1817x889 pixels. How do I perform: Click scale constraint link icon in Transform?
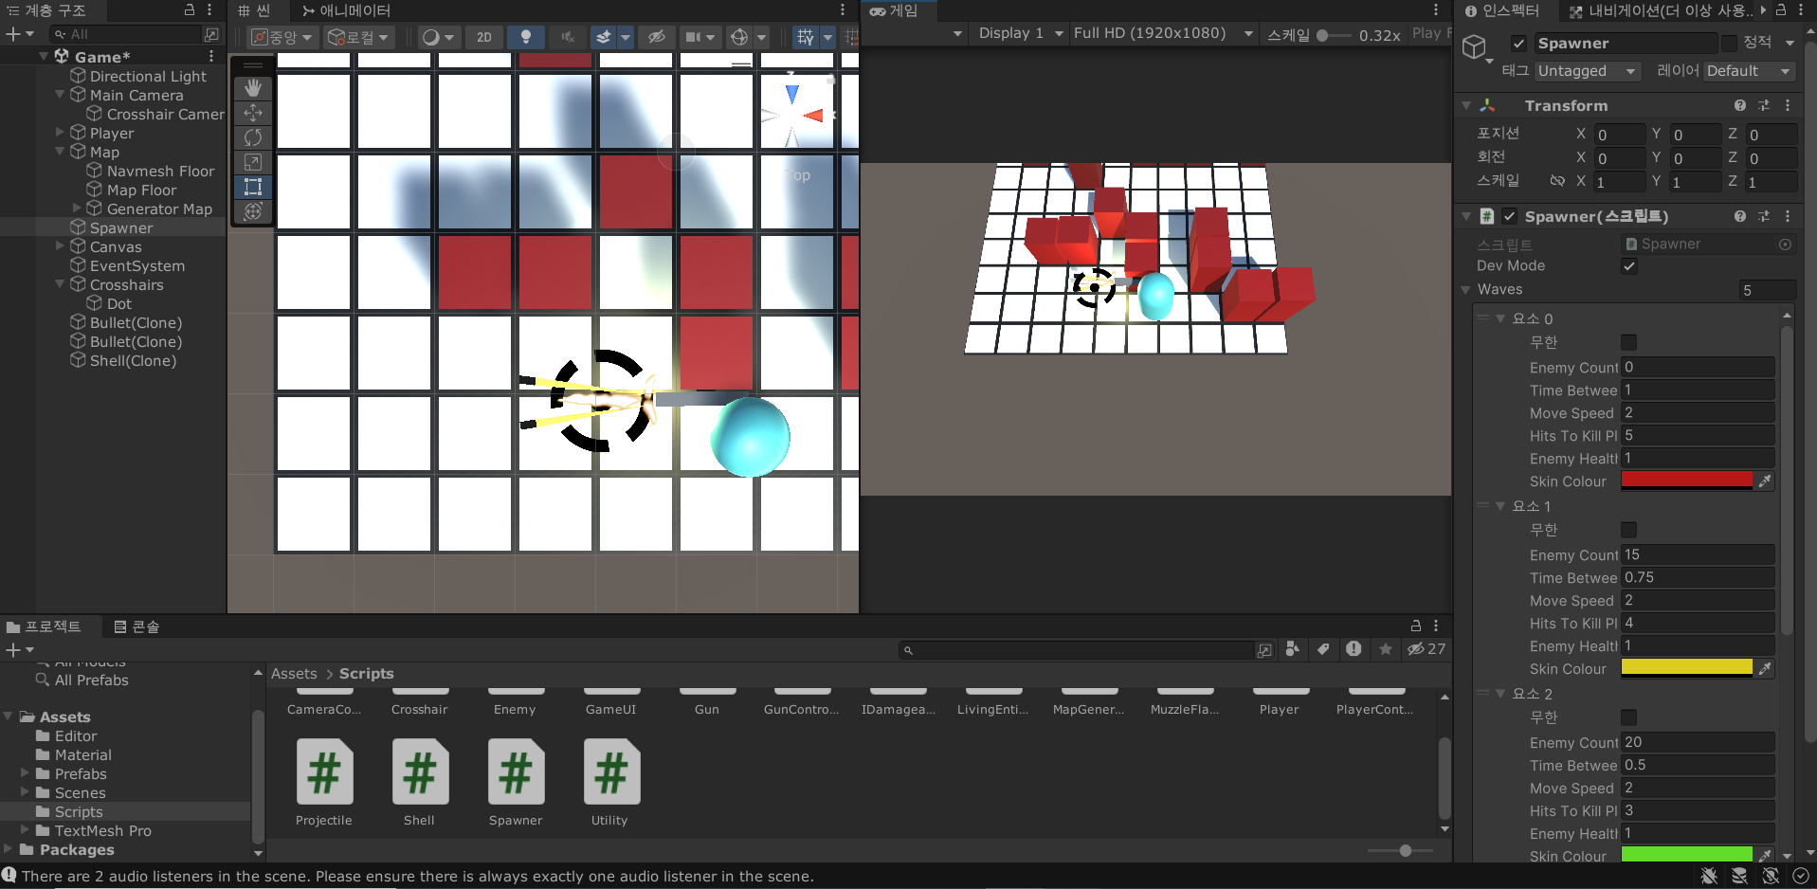point(1557,181)
